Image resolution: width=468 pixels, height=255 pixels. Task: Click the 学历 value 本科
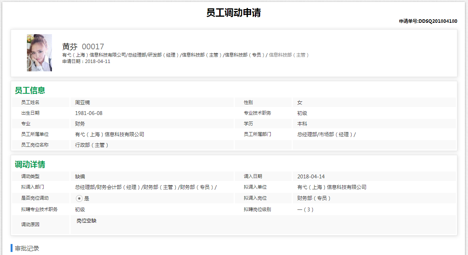(302, 124)
